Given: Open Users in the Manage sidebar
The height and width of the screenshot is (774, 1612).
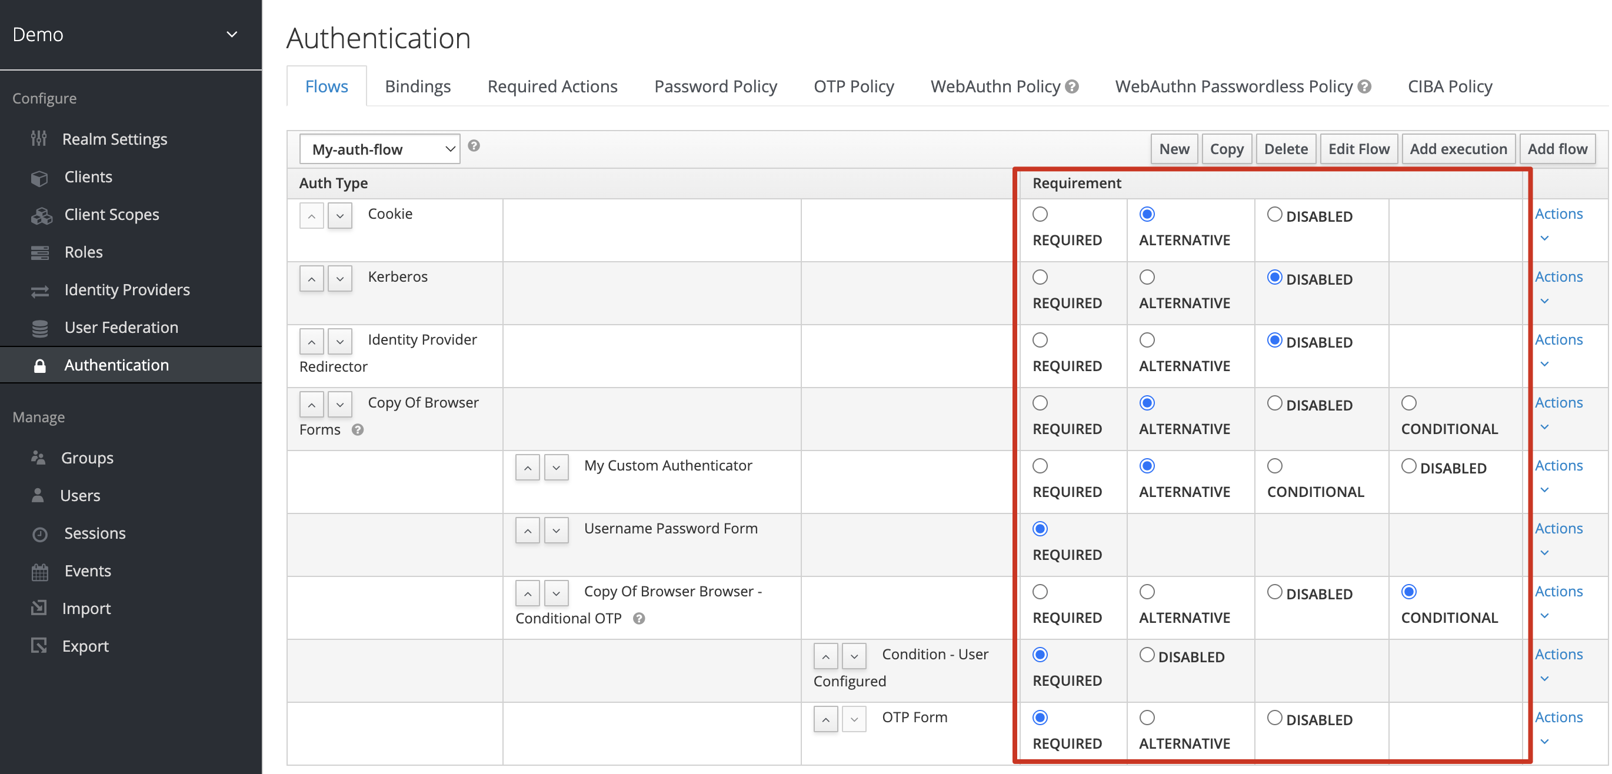Looking at the screenshot, I should (x=80, y=496).
